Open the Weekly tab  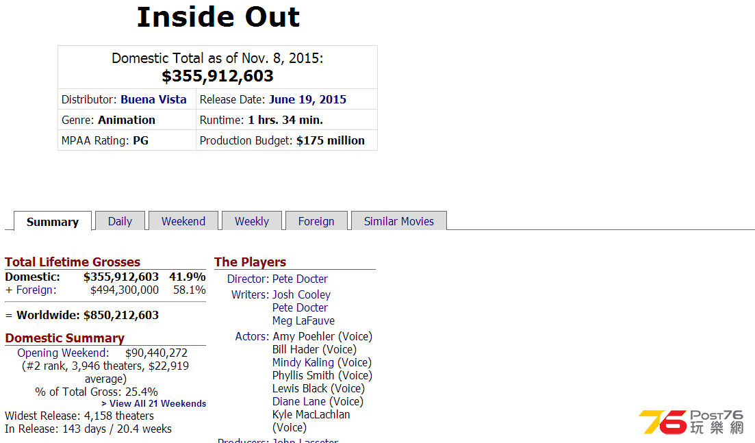[252, 221]
